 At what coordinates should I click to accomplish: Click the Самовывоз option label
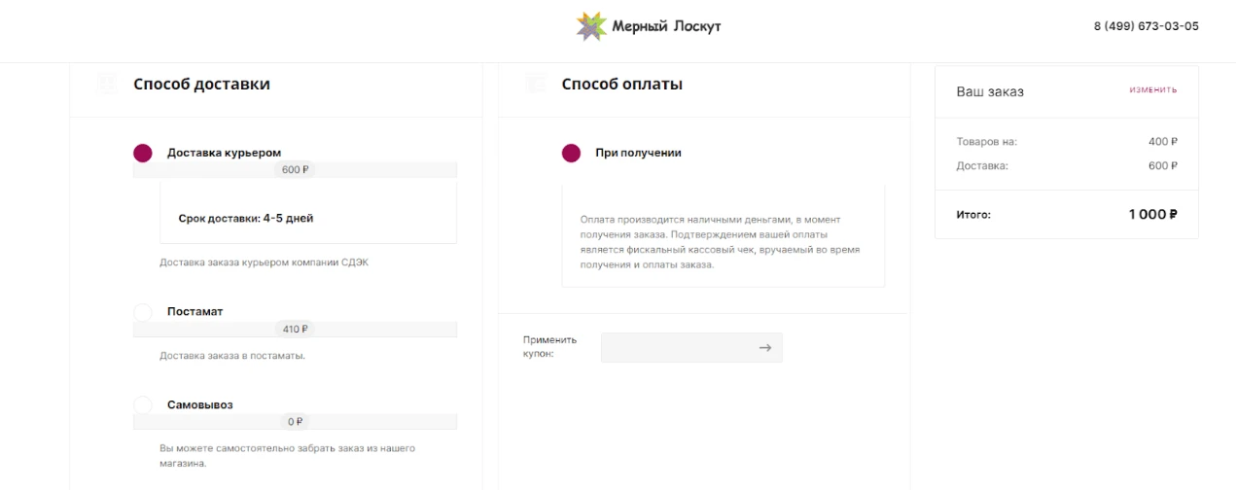point(200,404)
